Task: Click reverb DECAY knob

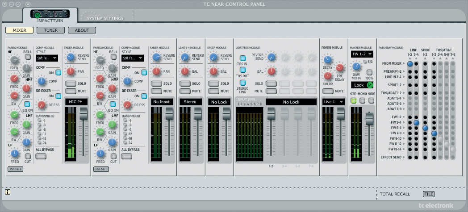Action: pos(328,59)
